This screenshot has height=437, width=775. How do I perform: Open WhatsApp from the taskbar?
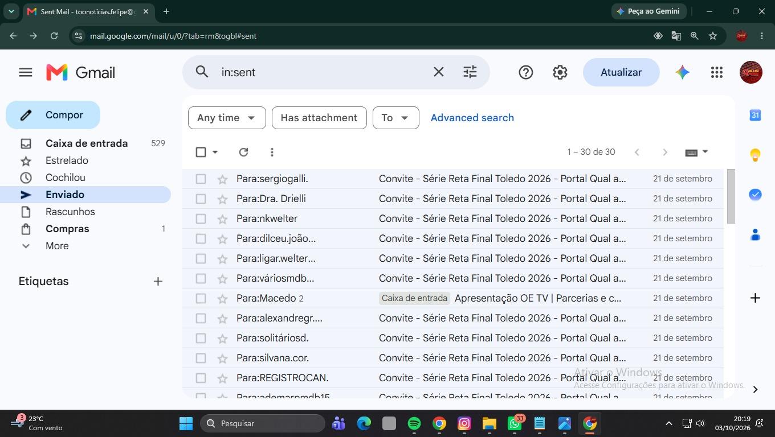pyautogui.click(x=515, y=423)
